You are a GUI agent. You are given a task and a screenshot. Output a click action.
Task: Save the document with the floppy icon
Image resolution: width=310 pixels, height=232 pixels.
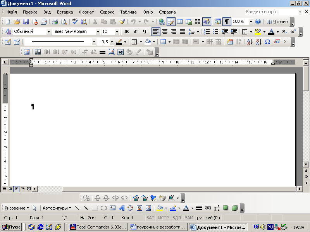(x=26, y=22)
